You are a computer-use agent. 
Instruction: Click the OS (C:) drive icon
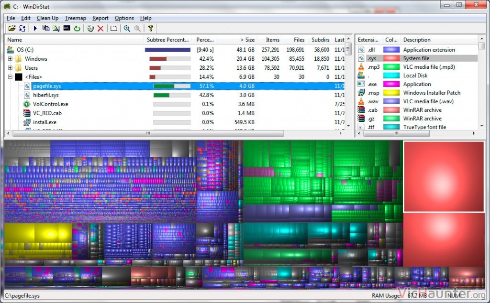coord(11,50)
